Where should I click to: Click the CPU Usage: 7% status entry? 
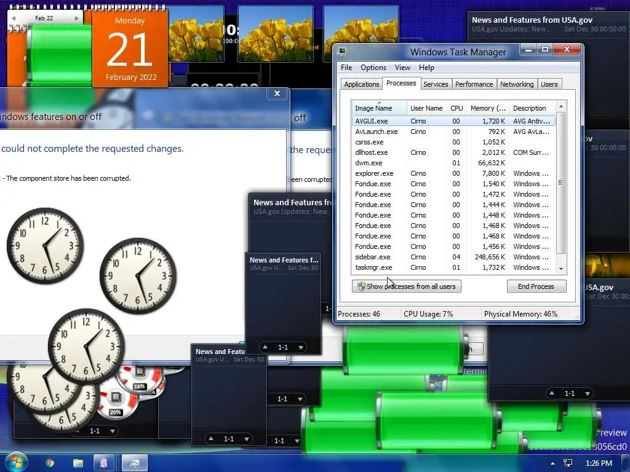click(x=428, y=314)
